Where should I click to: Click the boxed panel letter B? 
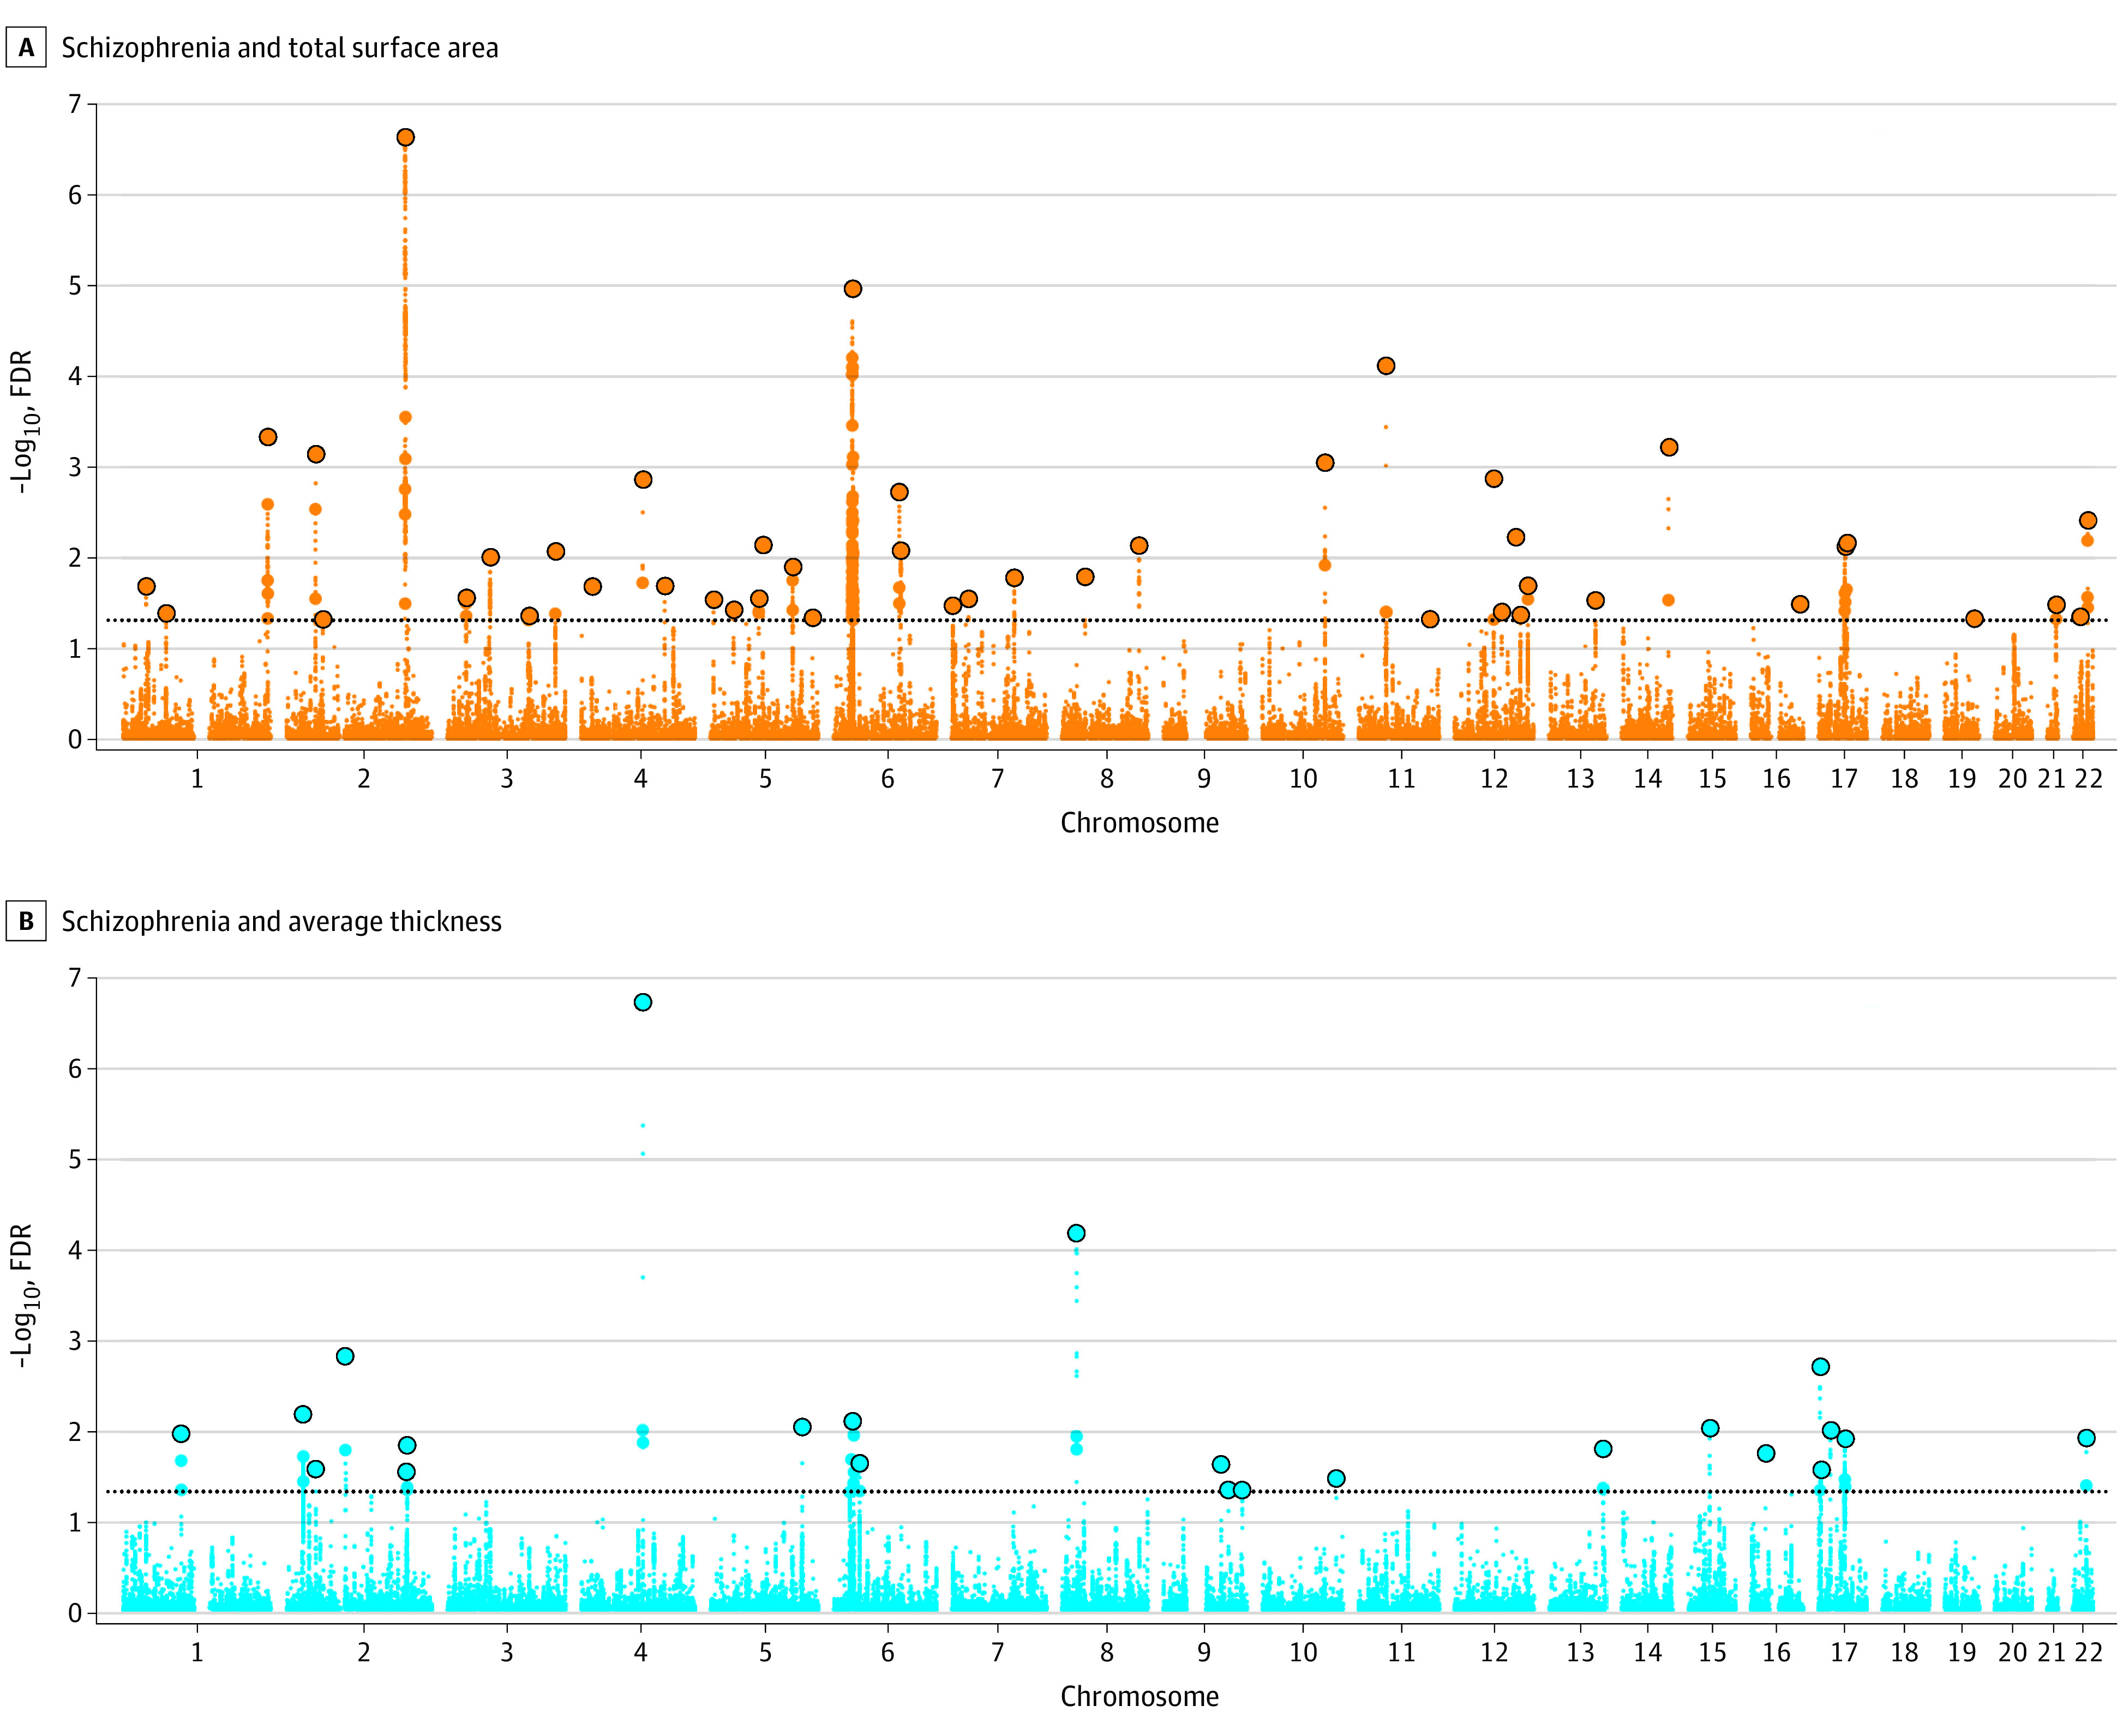coord(26,920)
